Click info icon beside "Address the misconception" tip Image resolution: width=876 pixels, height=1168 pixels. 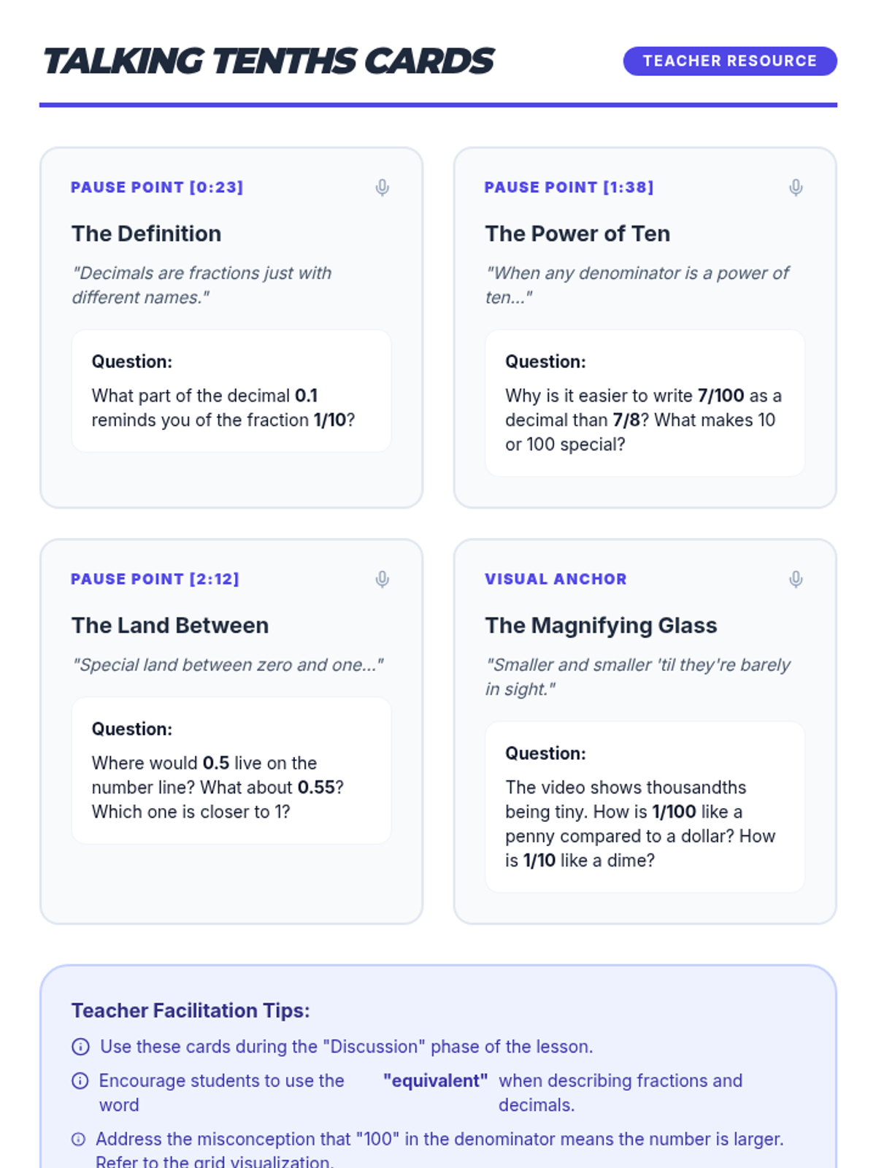[x=79, y=1140]
